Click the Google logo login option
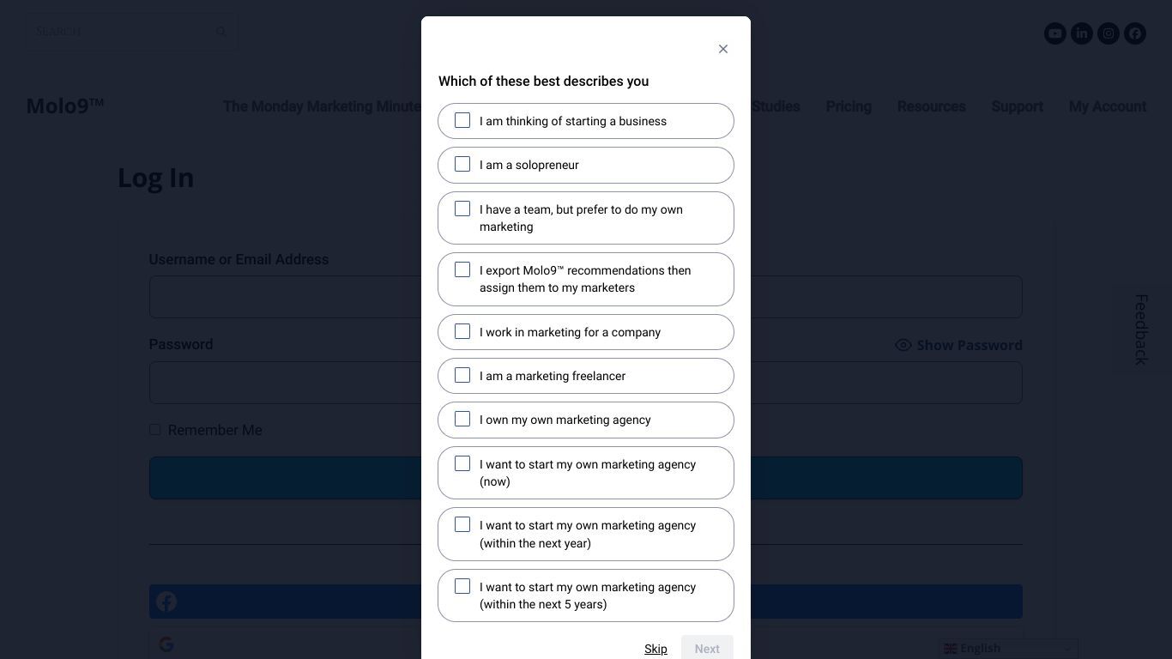Viewport: 1172px width, 659px height. (166, 644)
